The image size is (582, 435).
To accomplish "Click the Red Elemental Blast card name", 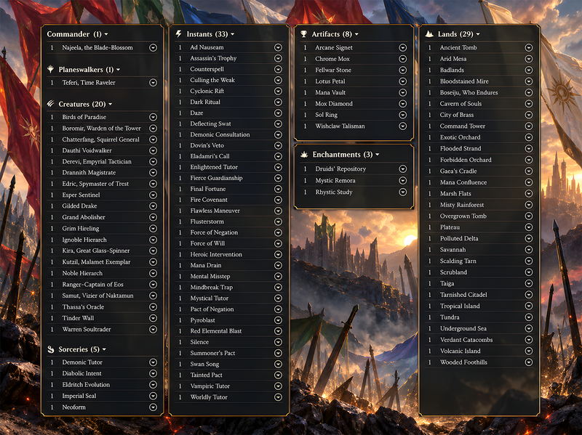I will 215,331.
